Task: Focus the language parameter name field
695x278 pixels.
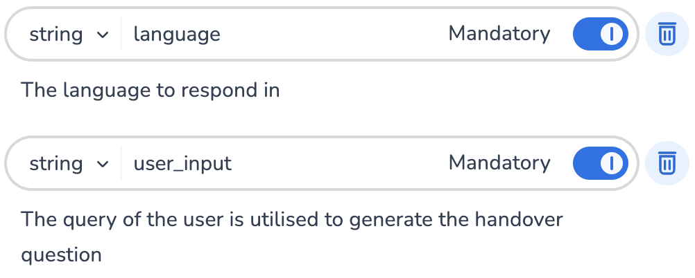Action: 277,34
